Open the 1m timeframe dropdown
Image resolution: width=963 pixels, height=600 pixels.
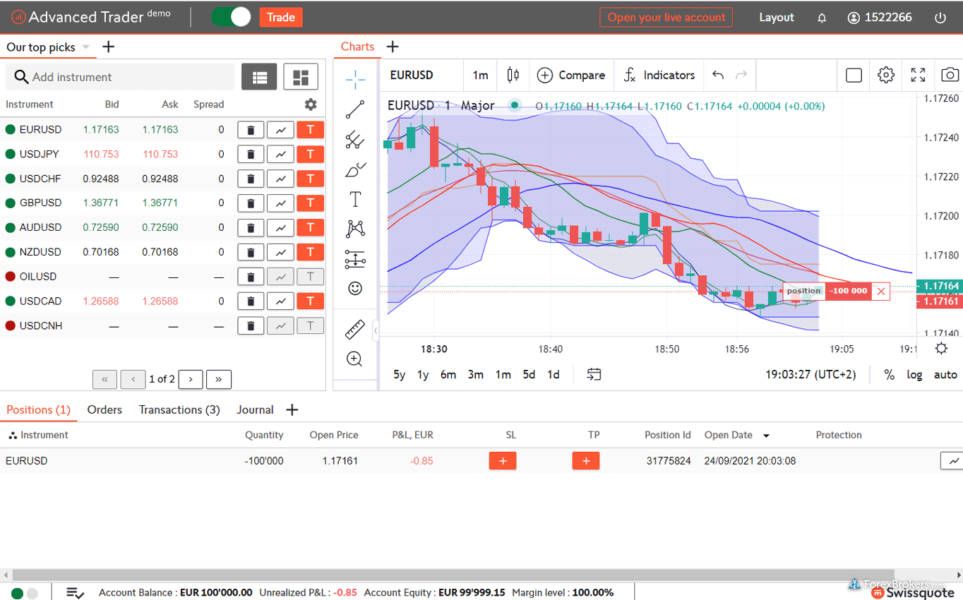pyautogui.click(x=480, y=75)
